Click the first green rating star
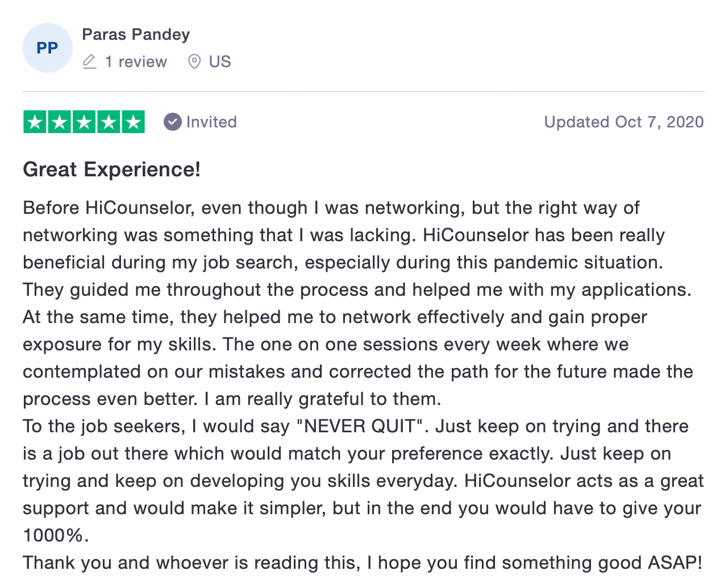Viewport: 724px width, 587px height. point(35,122)
